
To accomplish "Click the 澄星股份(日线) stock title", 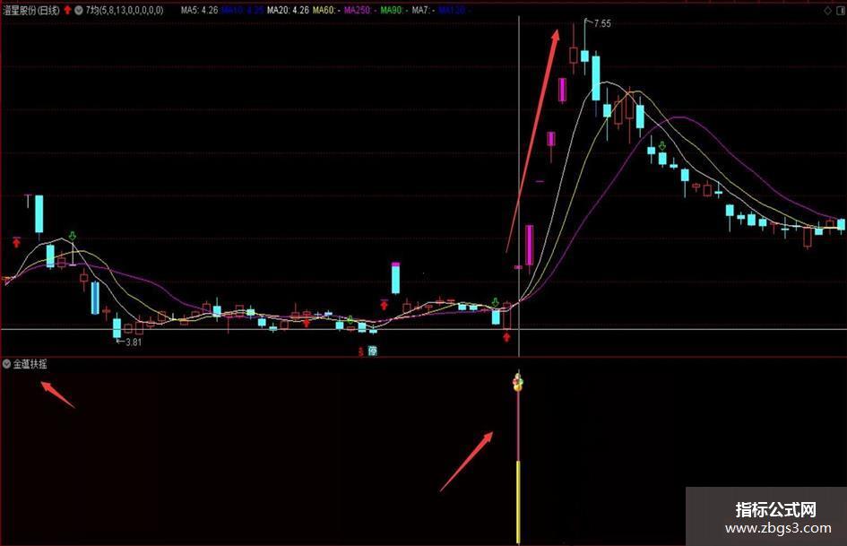I will coord(30,10).
